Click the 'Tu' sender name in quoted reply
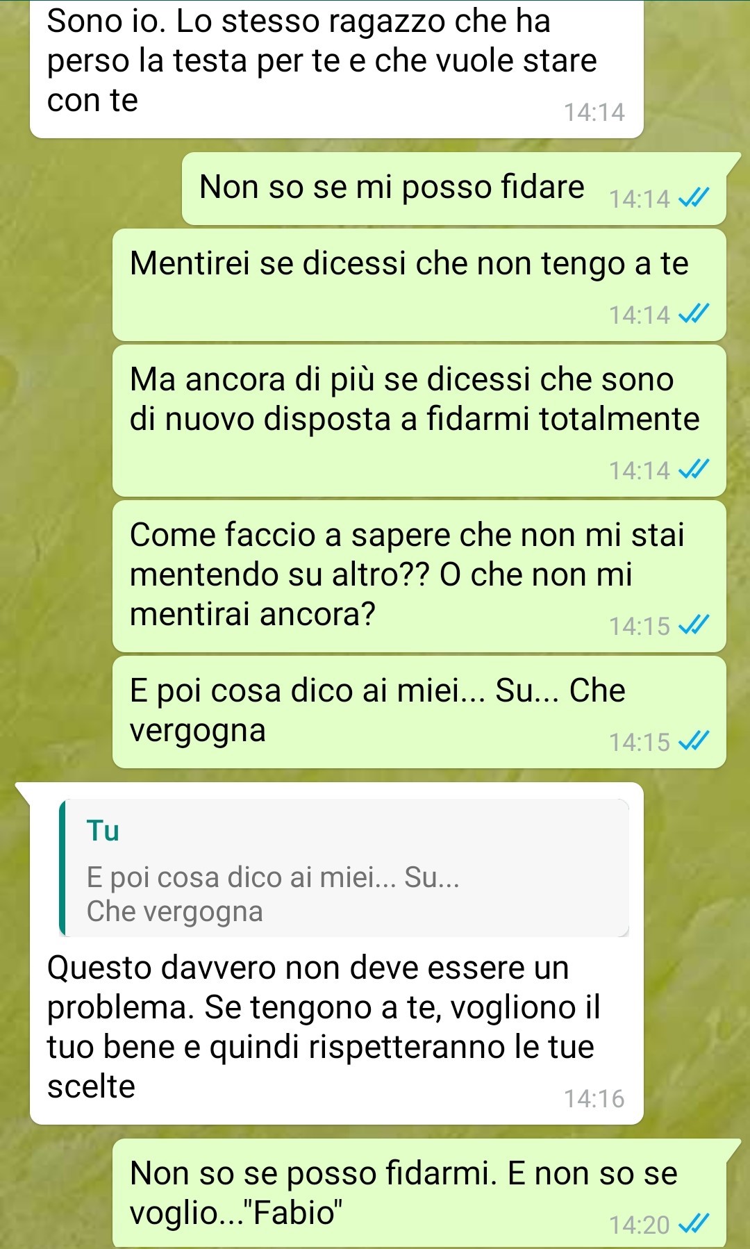750x1249 pixels. click(103, 831)
